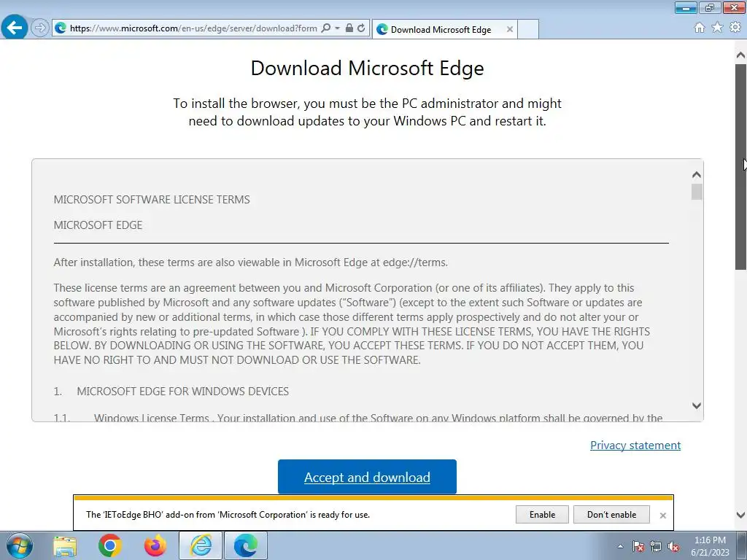View the lock security report icon
The height and width of the screenshot is (560, 747).
click(349, 28)
